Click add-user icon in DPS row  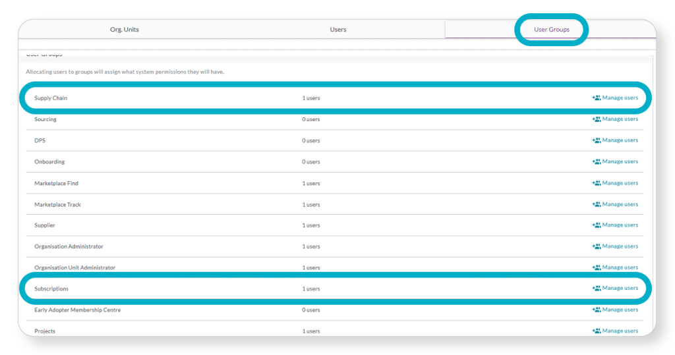coord(596,140)
